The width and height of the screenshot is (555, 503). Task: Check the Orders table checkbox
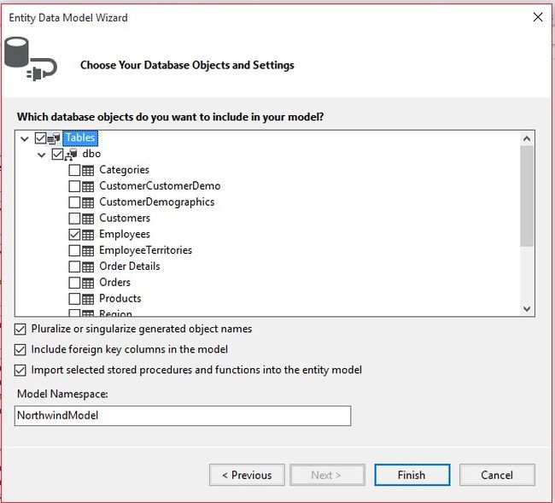[x=74, y=283]
